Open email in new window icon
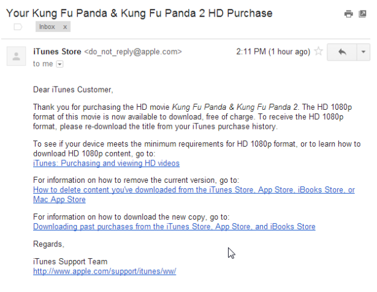The height and width of the screenshot is (292, 377). tap(363, 13)
